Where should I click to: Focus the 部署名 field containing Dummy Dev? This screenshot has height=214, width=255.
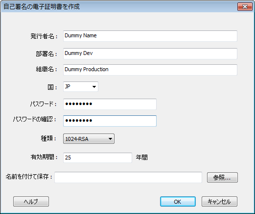[x=150, y=53]
